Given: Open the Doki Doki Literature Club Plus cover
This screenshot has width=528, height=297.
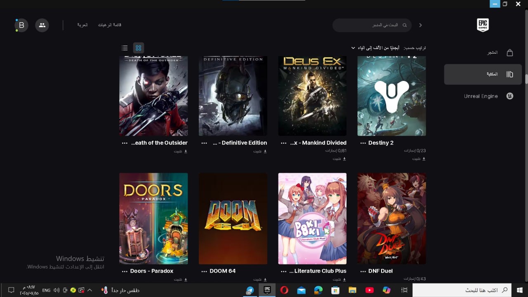Looking at the screenshot, I should pyautogui.click(x=312, y=219).
